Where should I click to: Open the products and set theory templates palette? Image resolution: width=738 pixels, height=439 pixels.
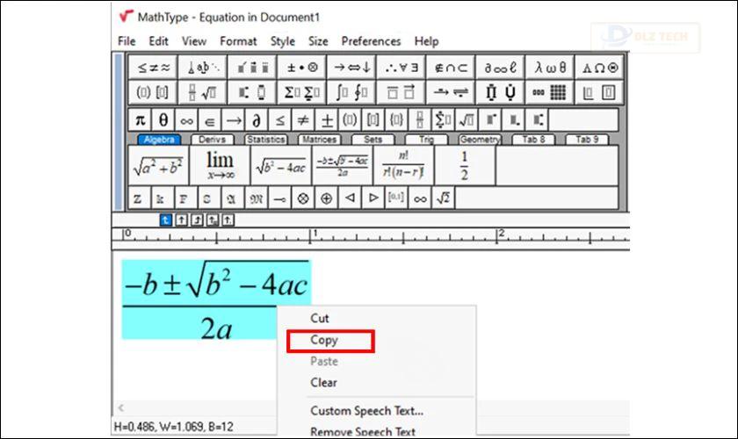tap(500, 92)
